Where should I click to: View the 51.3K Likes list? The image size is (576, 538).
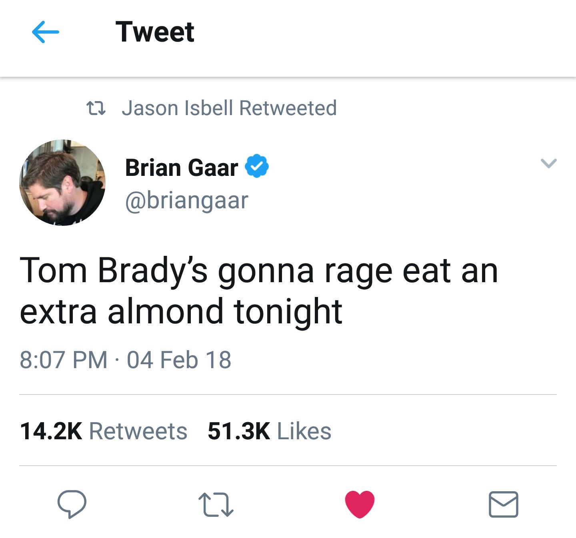point(270,431)
